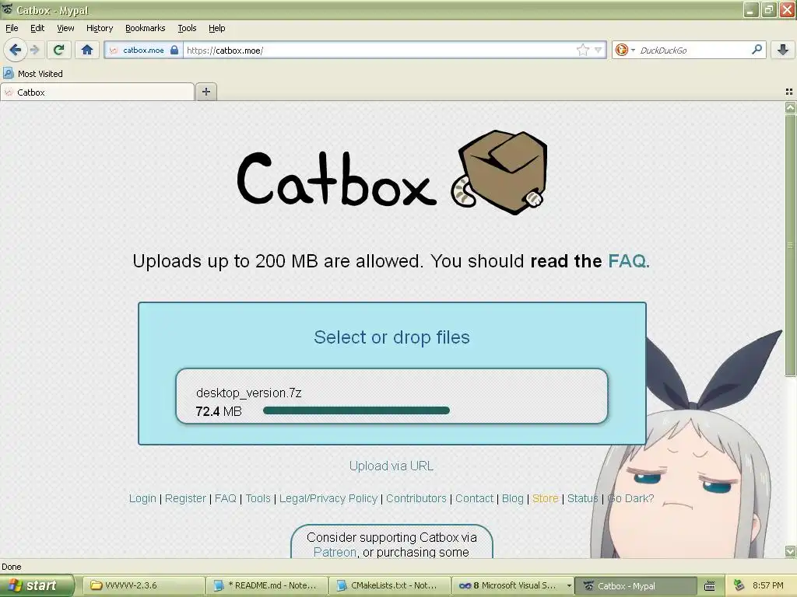The image size is (797, 597).
Task: Click the 8:57 PM clock
Action: click(x=768, y=585)
